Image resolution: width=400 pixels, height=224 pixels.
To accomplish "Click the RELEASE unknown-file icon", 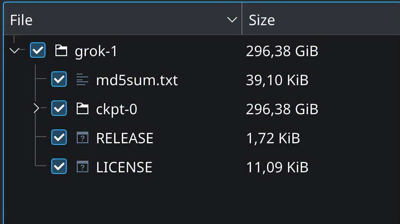I will pos(82,138).
